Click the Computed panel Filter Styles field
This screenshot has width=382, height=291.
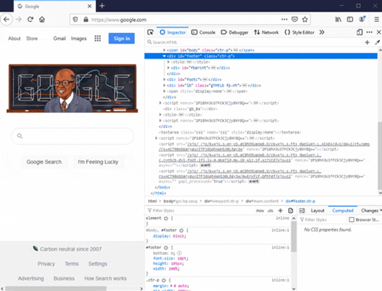point(323,220)
